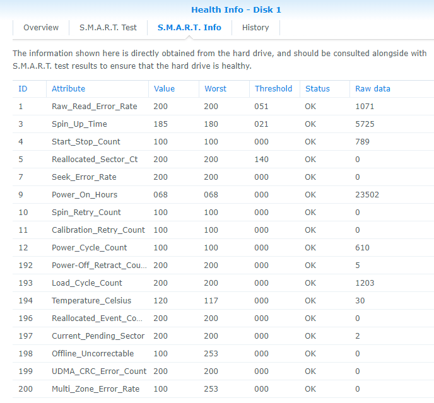Select Calibration_Retry_Count row
Viewport: 434px width, 403px height.
tap(223, 230)
